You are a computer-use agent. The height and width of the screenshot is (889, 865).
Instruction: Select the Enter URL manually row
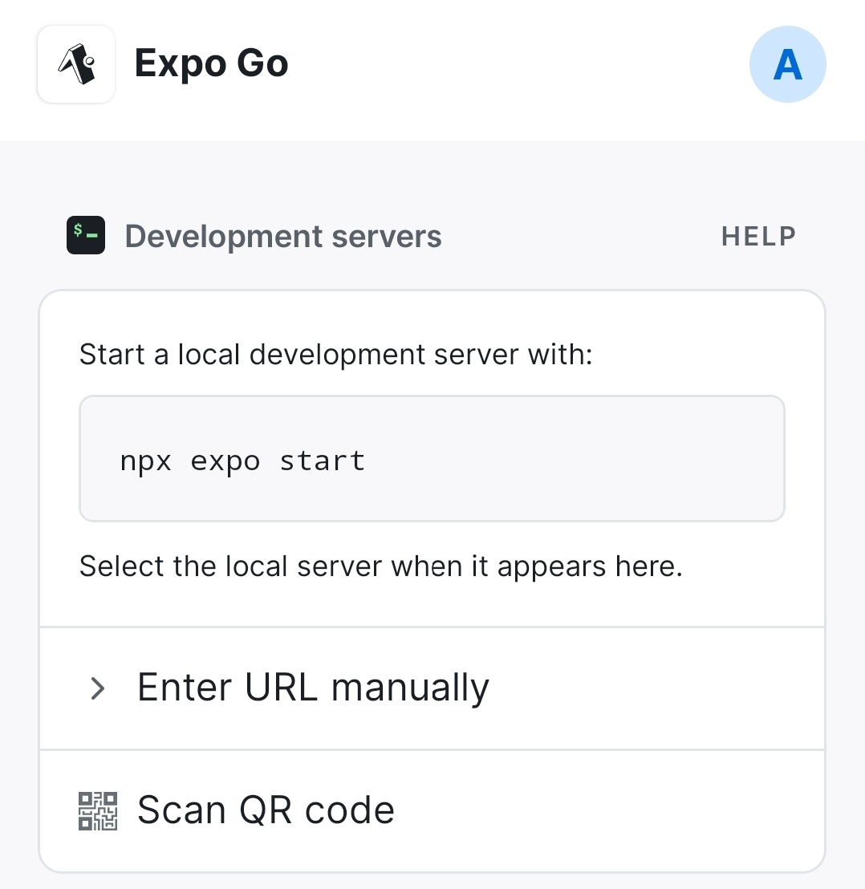tap(432, 688)
